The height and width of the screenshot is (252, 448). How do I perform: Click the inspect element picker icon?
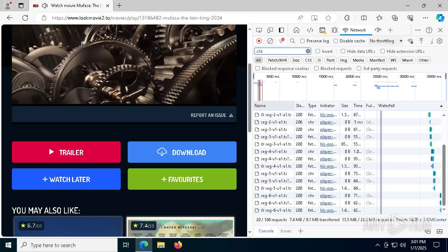click(x=259, y=30)
